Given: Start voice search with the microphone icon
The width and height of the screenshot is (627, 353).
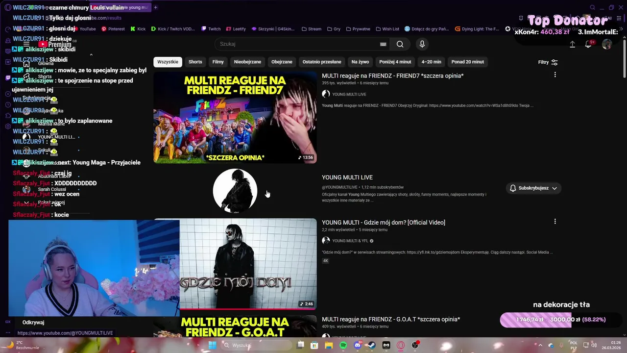Looking at the screenshot, I should point(422,44).
